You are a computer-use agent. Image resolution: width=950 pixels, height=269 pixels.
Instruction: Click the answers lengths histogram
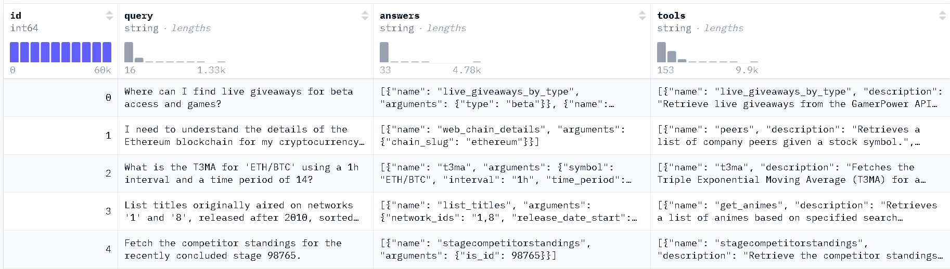click(x=430, y=52)
